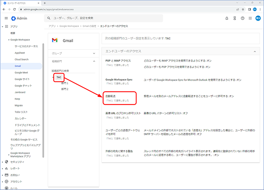Click the Google Workspace breadcrumb link
This screenshot has width=264, height=190.
(x=69, y=26)
